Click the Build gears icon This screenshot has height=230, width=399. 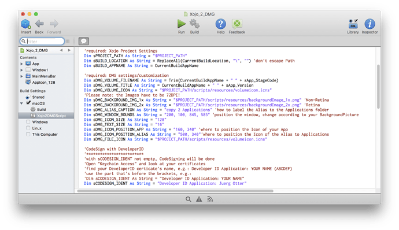coord(194,24)
